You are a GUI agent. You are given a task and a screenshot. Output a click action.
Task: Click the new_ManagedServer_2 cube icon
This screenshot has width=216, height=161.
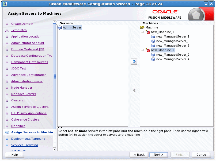153,55
